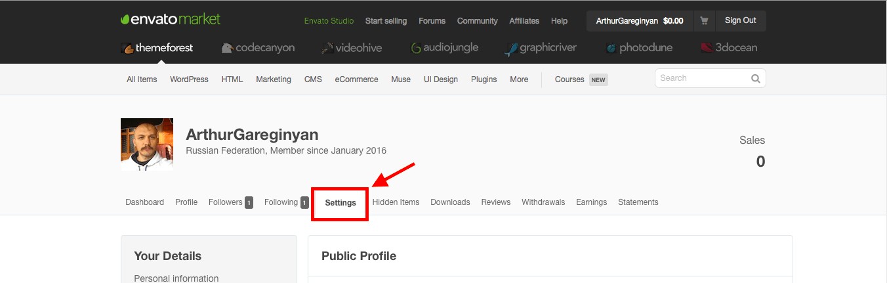Click the Sign Out button
Viewport: 887px width, 283px height.
[x=741, y=21]
